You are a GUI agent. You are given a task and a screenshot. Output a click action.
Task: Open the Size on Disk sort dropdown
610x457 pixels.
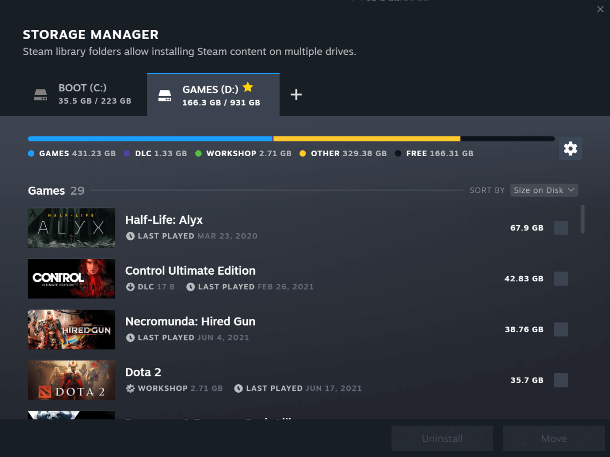tap(544, 190)
